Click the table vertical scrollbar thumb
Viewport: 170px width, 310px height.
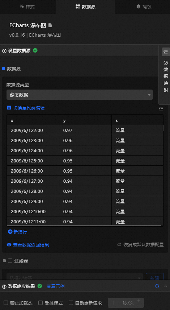tap(163, 128)
